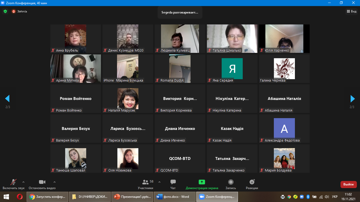Select the Наталія Марусик video tile
Screen dimensions: 360x202
tap(128, 99)
